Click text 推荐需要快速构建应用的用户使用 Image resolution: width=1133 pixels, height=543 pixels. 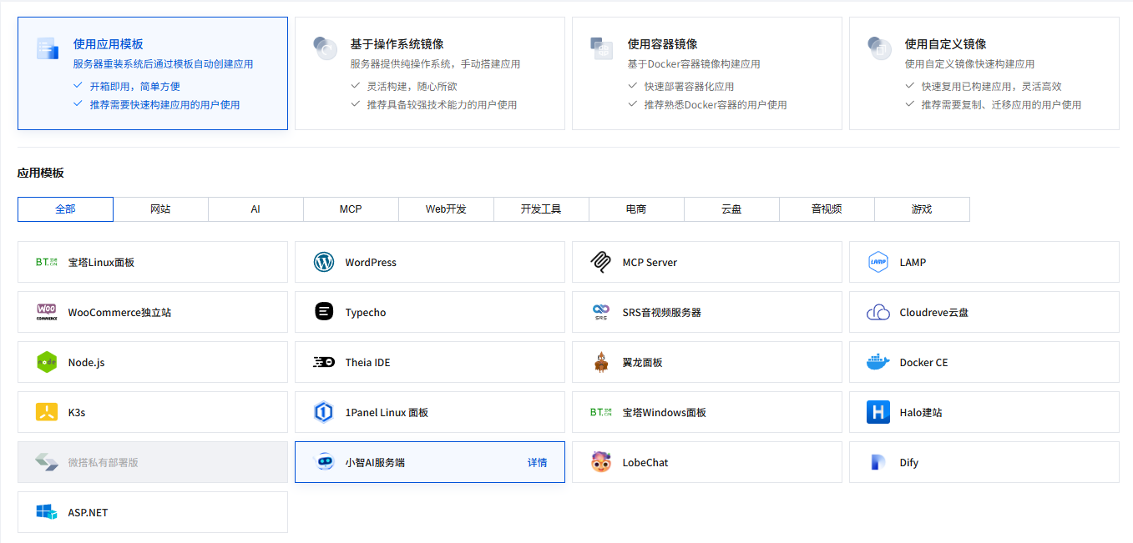(164, 104)
